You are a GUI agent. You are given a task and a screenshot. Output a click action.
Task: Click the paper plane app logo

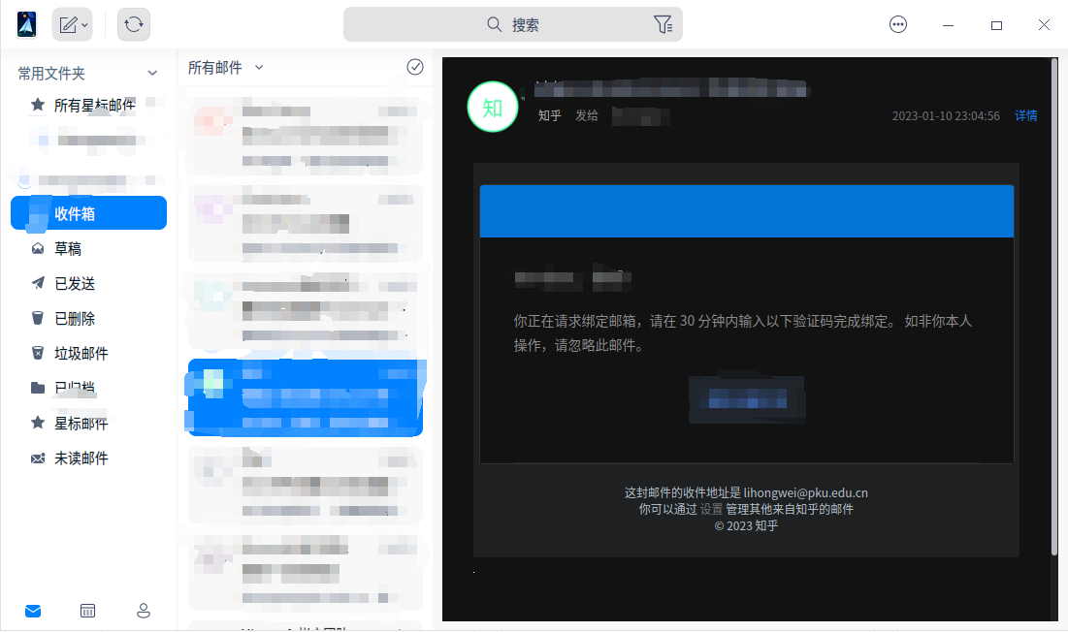[25, 22]
